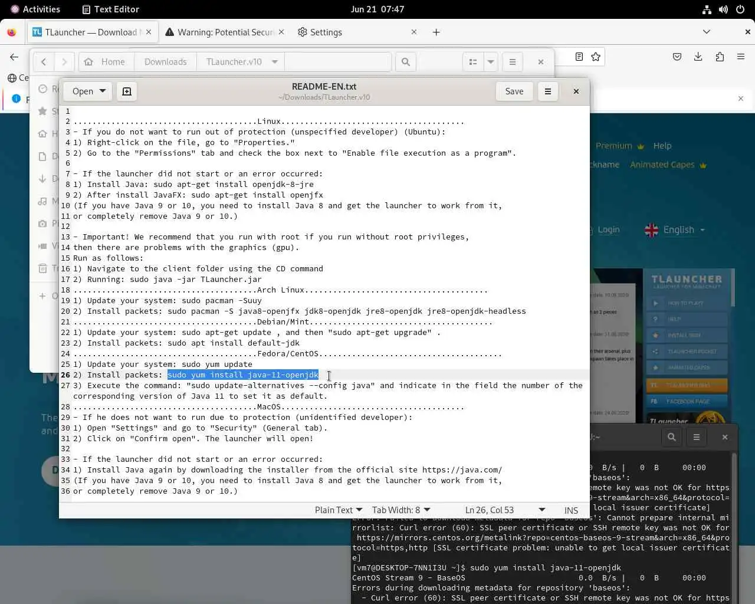The width and height of the screenshot is (755, 604).
Task: Open English language selector on website
Action: (675, 230)
